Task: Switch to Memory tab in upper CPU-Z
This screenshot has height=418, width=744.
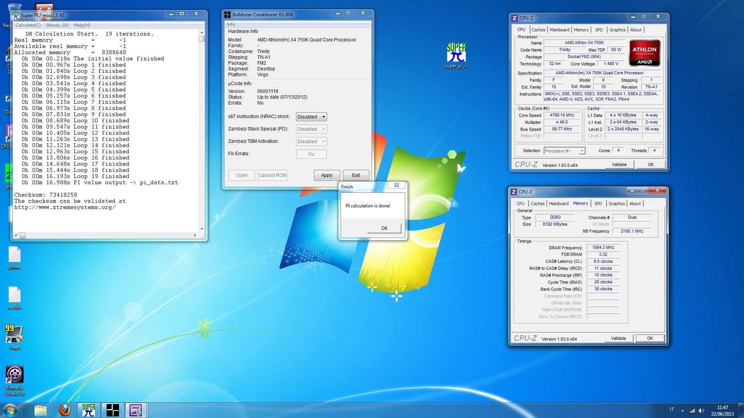Action: tap(581, 30)
